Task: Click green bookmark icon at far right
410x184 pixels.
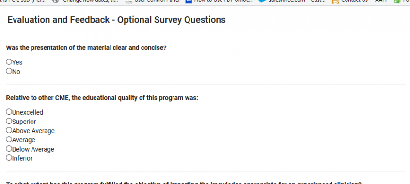Action: [397, 1]
